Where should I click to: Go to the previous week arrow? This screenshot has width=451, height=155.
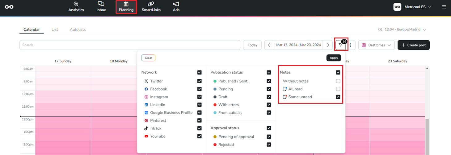[269, 45]
